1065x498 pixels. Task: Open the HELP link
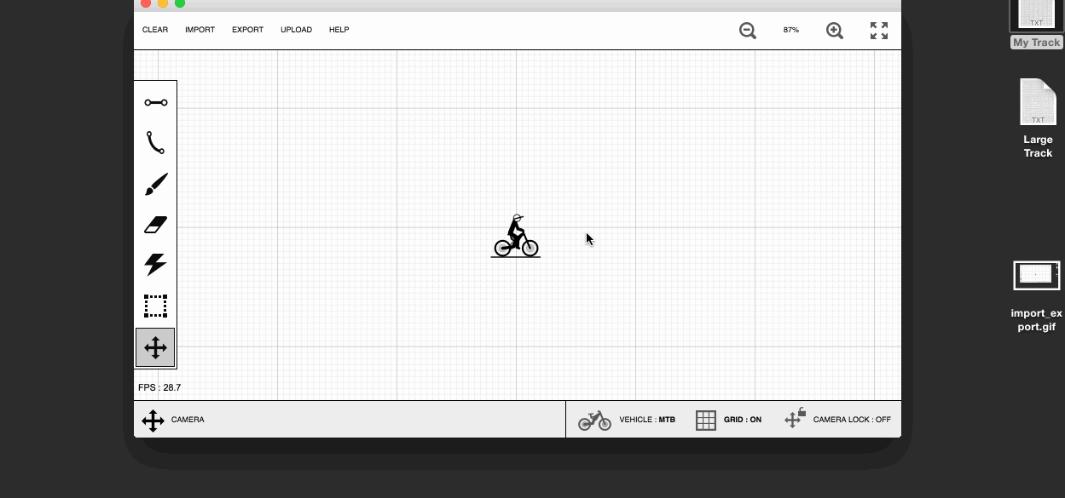[339, 30]
